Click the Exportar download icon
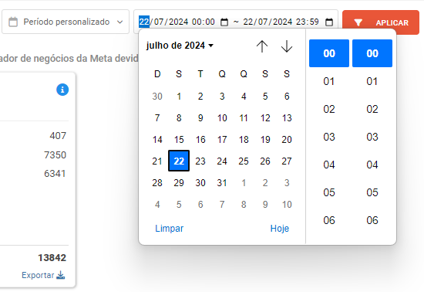The width and height of the screenshot is (424, 292). [61, 275]
